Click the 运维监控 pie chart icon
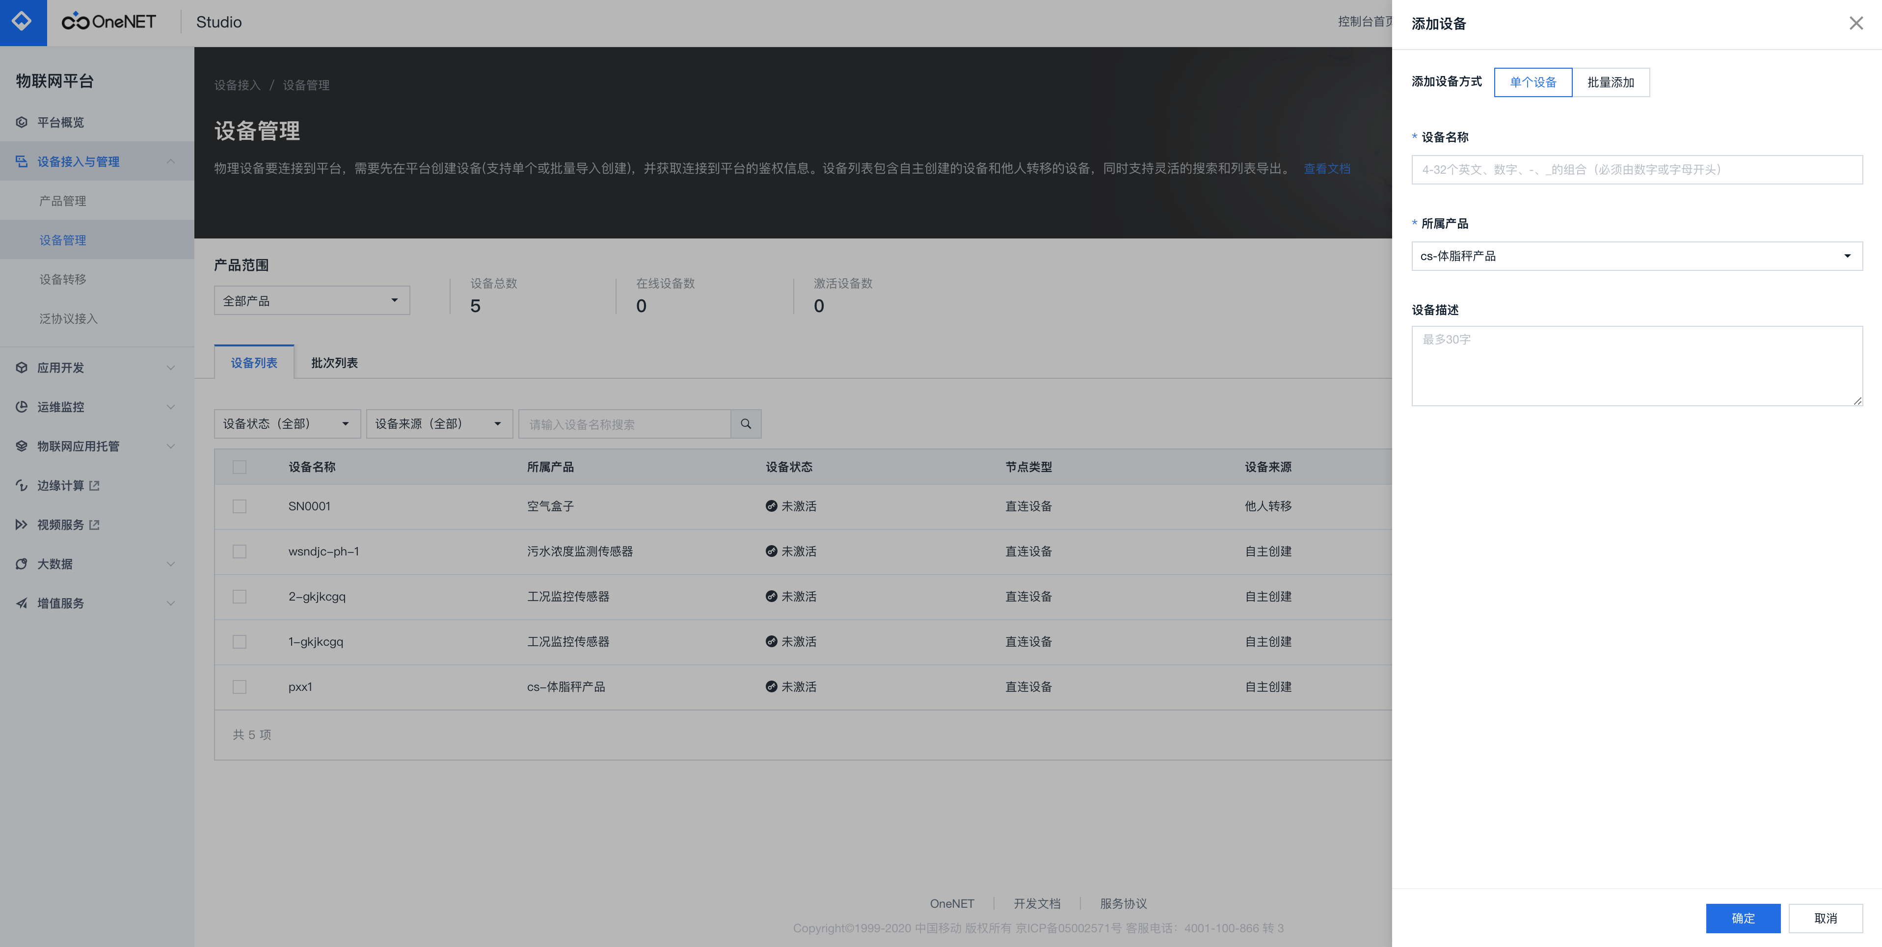Image resolution: width=1882 pixels, height=947 pixels. (22, 407)
